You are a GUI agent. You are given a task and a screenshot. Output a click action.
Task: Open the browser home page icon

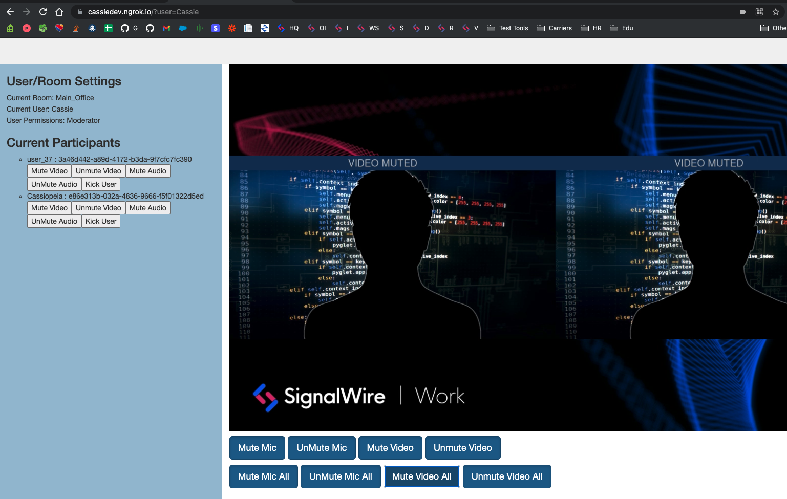point(59,12)
